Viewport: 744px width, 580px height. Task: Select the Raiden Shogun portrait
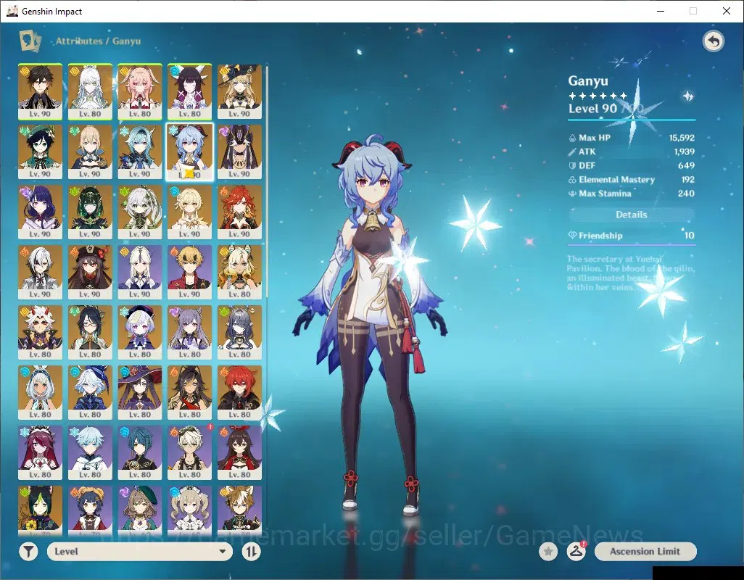coord(41,212)
